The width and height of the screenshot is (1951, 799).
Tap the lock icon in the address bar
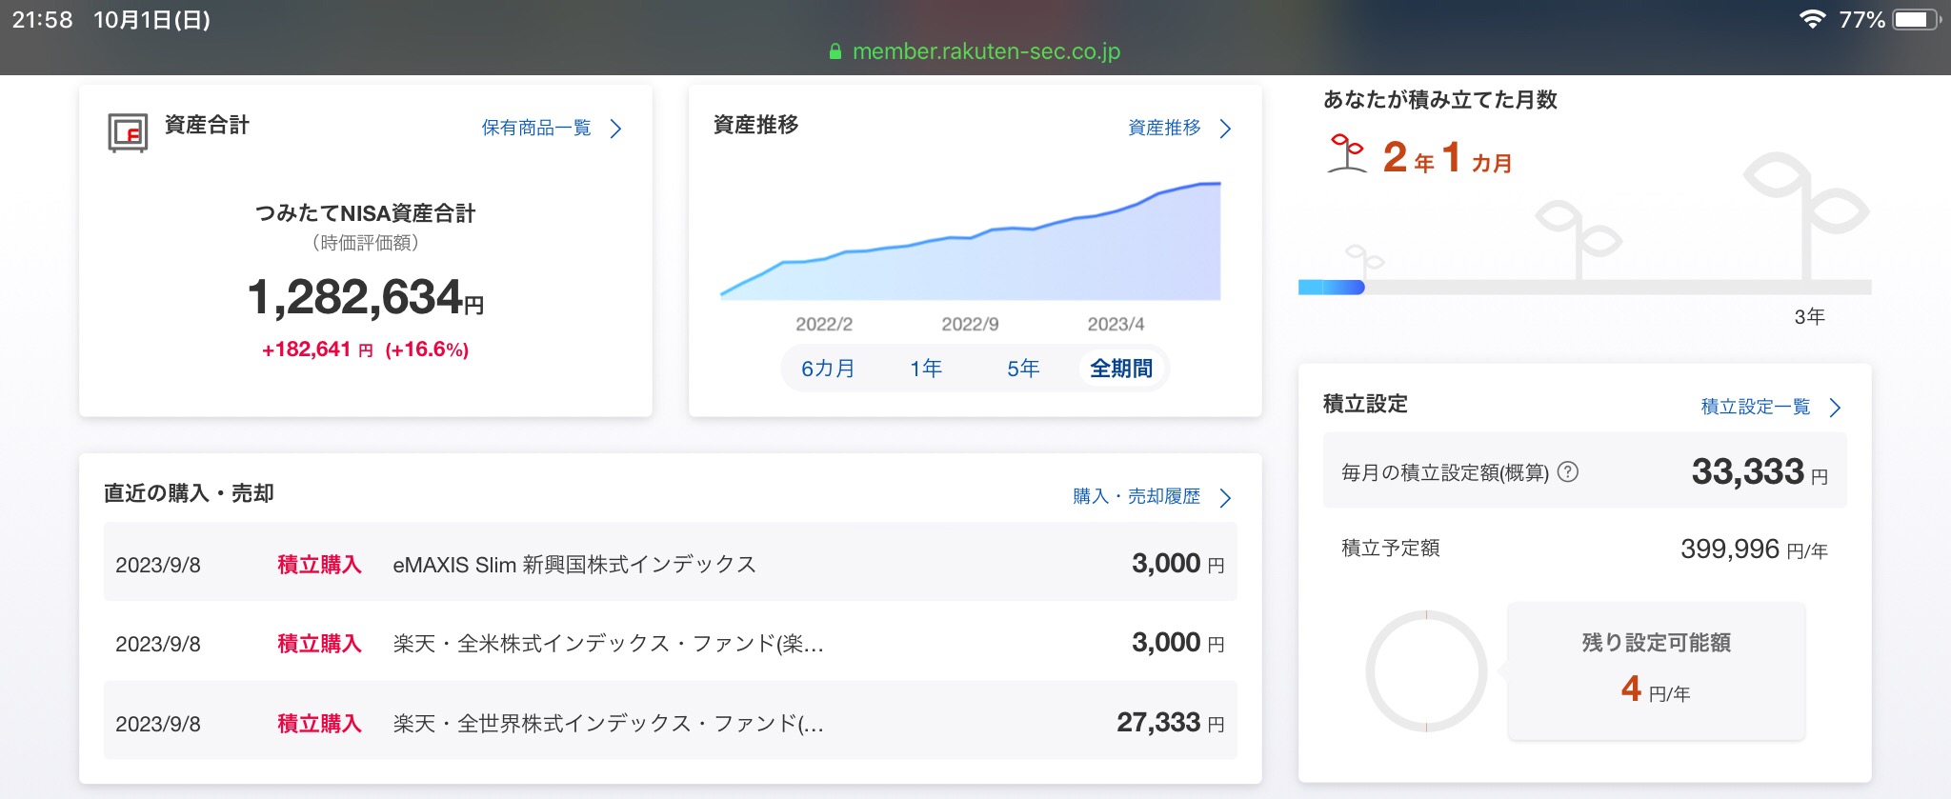click(x=835, y=52)
